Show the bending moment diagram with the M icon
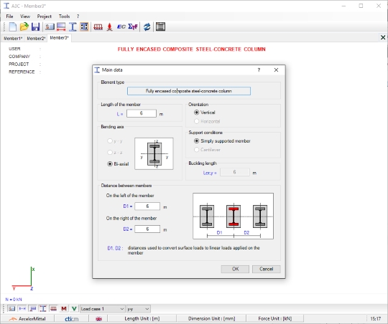 pos(64,309)
